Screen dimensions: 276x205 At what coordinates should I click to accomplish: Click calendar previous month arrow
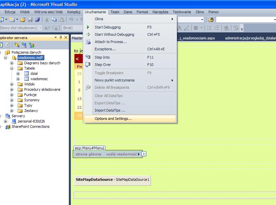point(77,59)
